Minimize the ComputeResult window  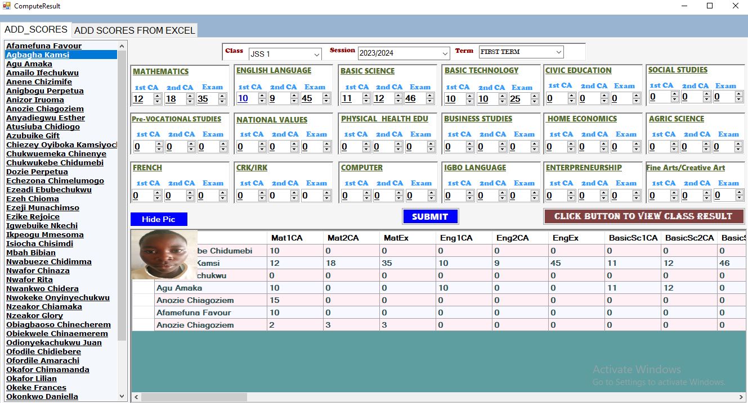683,6
